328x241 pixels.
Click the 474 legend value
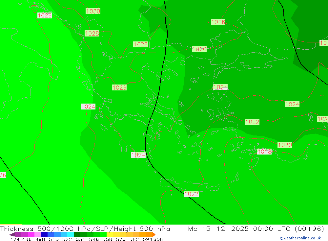[x=15, y=239]
